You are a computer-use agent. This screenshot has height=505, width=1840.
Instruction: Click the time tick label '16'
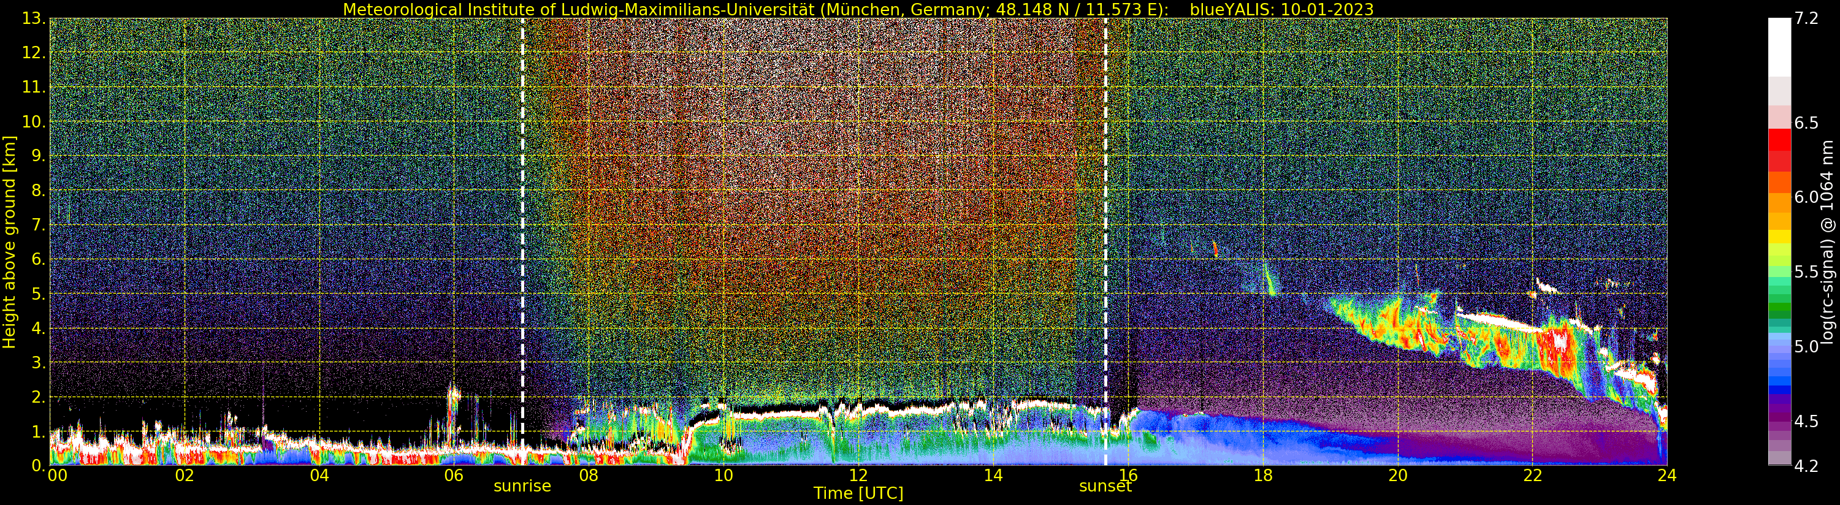1128,476
